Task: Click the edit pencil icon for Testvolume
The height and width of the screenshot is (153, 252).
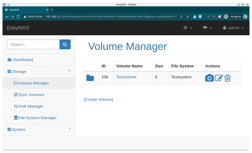Action: pyautogui.click(x=219, y=78)
